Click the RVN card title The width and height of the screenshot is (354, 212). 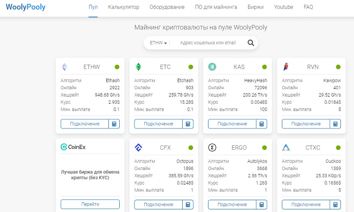(x=312, y=67)
